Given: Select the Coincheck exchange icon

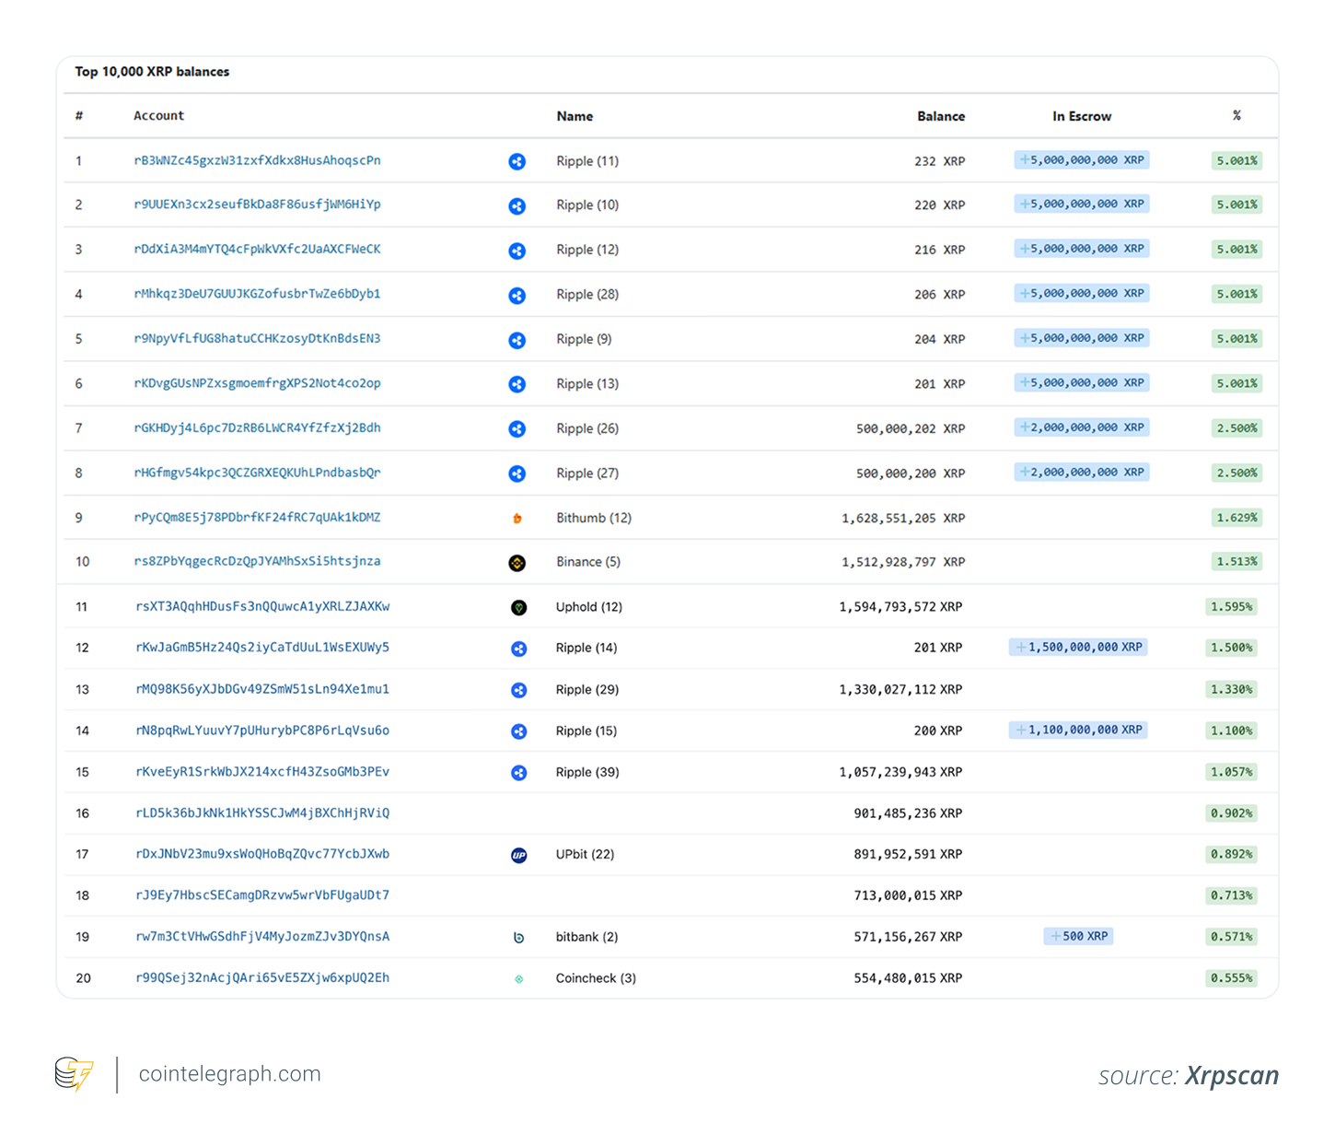Looking at the screenshot, I should [519, 977].
